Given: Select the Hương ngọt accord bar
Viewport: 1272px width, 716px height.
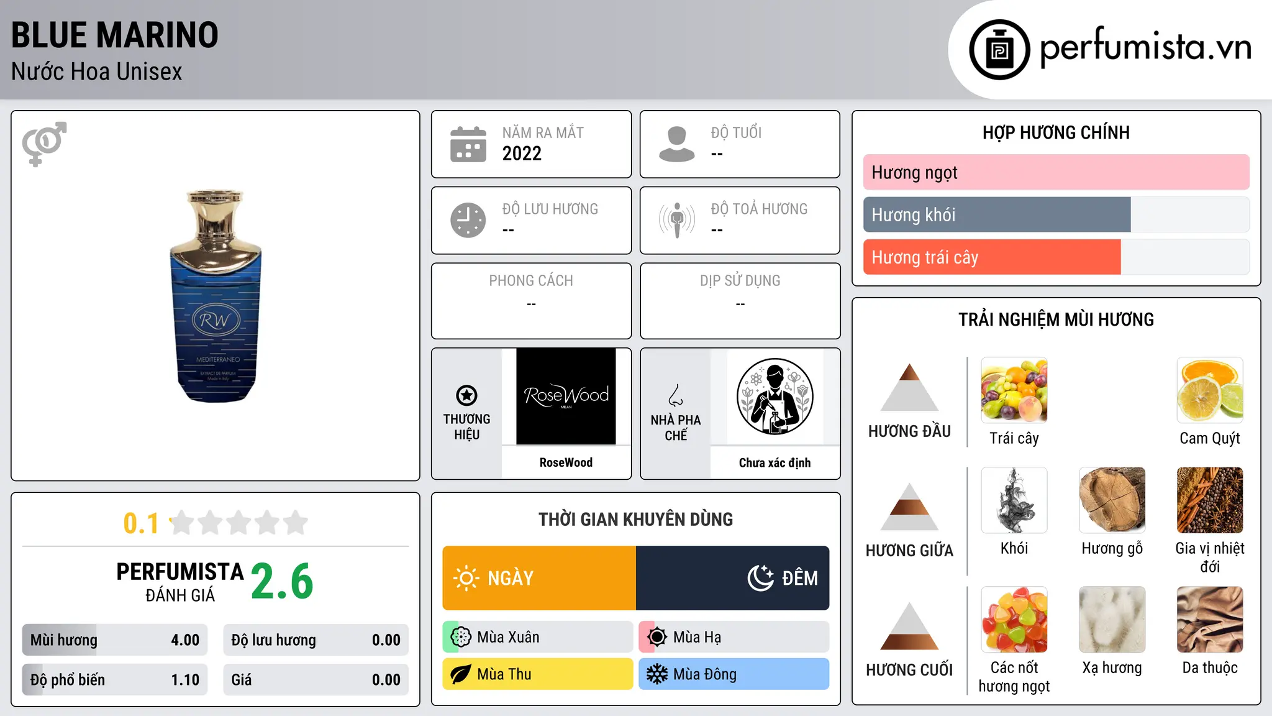Looking at the screenshot, I should 1056,172.
